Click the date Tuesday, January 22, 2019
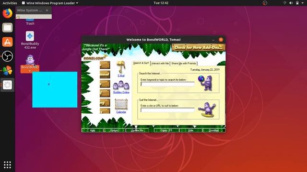Screen dimensions: 307x172 tap(205, 70)
